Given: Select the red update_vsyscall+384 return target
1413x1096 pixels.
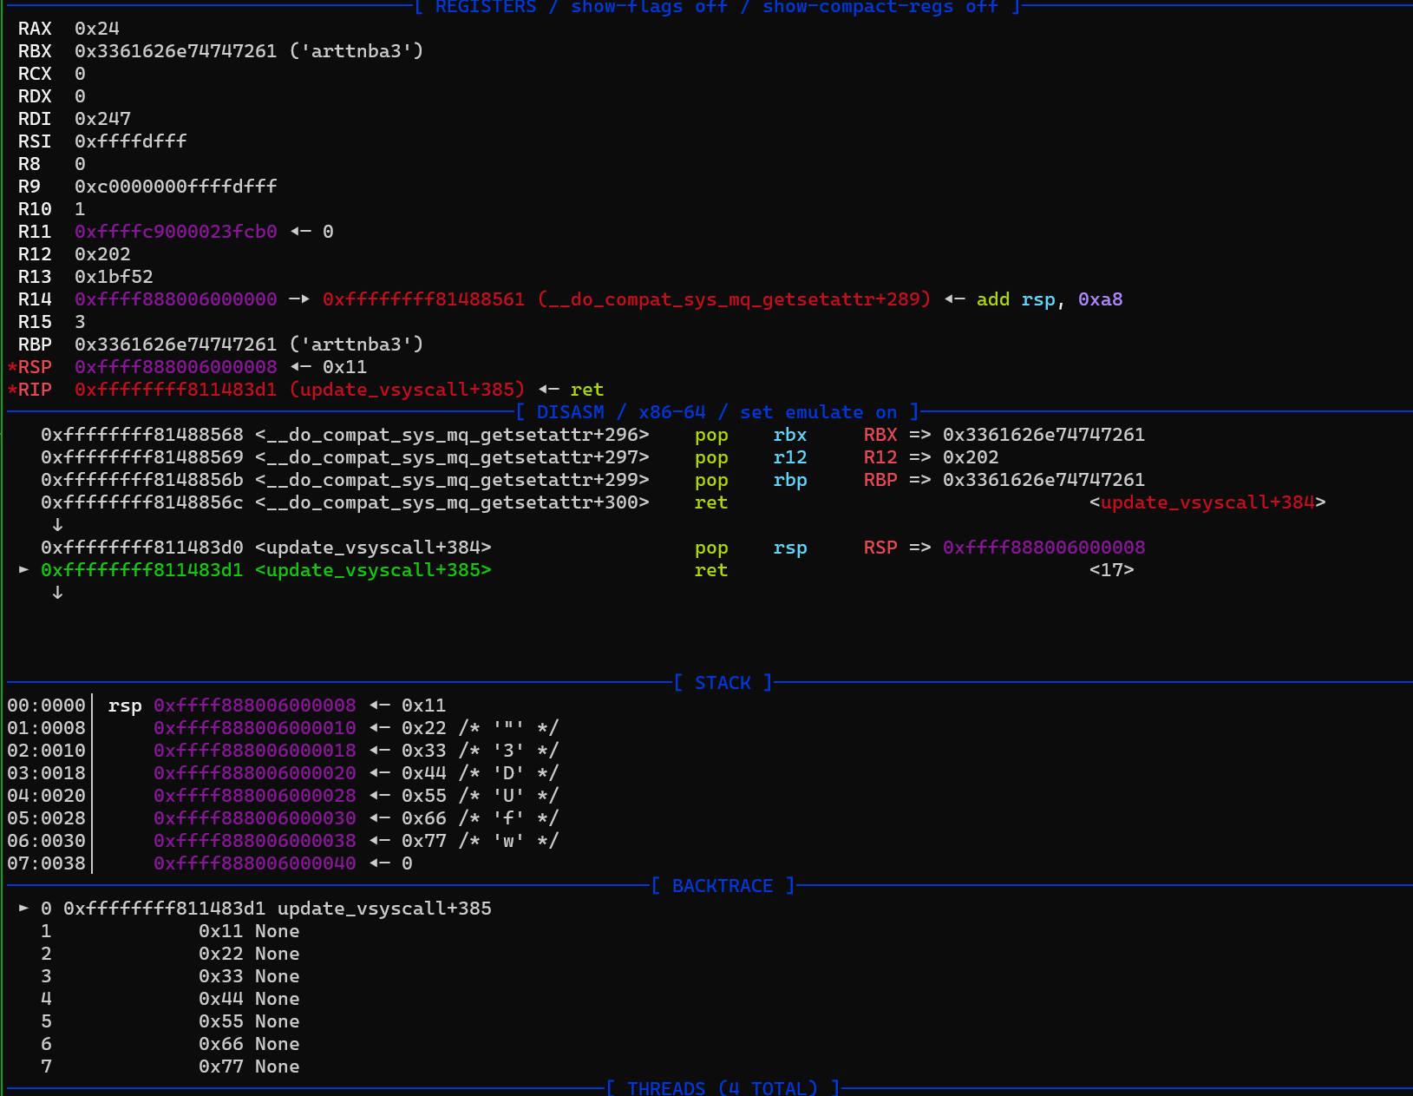Looking at the screenshot, I should [1207, 502].
